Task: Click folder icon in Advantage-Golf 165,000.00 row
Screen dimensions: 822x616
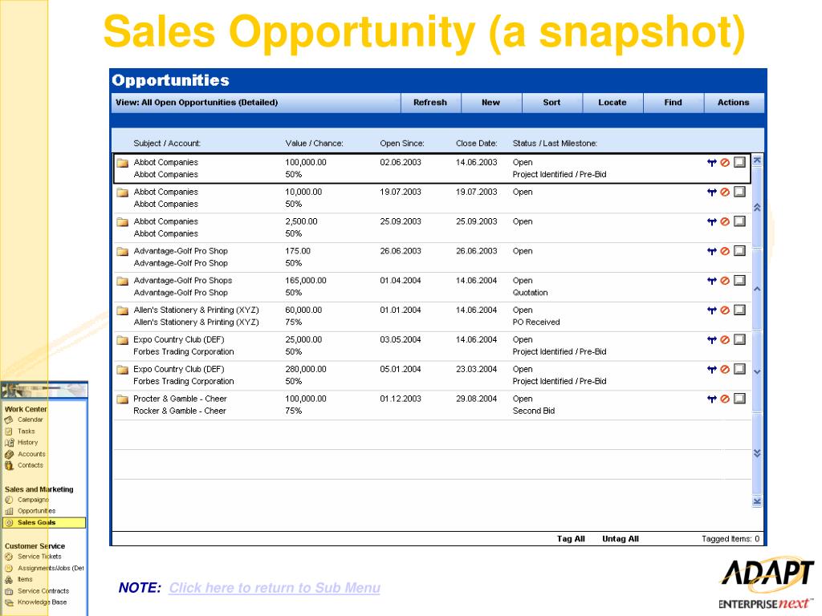Action: 123,281
